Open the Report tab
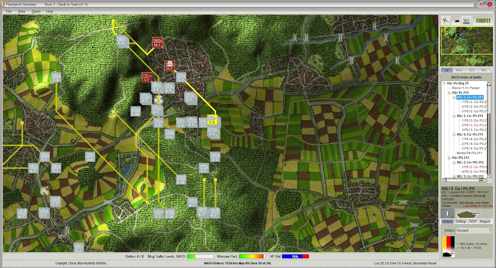 [485, 222]
